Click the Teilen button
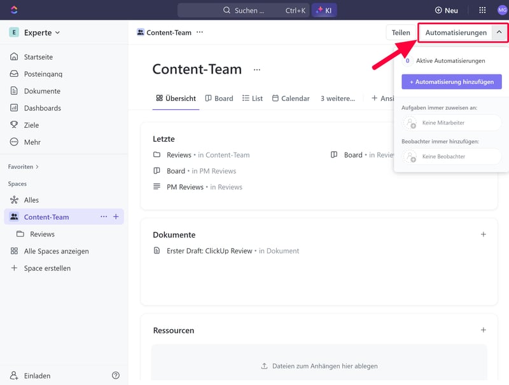509x385 pixels. 401,32
